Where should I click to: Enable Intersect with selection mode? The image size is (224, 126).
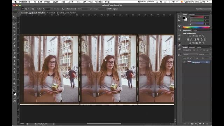(33, 9)
